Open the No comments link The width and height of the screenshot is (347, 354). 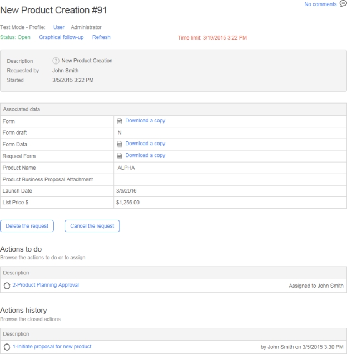coord(320,4)
